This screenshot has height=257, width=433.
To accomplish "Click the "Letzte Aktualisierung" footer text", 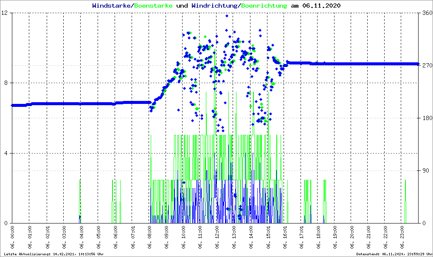I will coord(54,254).
